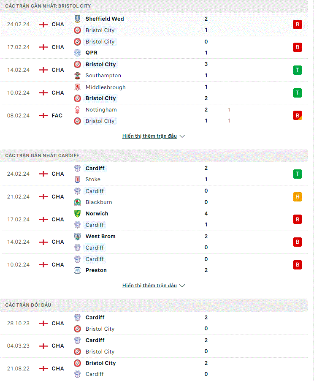Expand more Cardiff matches link

149,286
